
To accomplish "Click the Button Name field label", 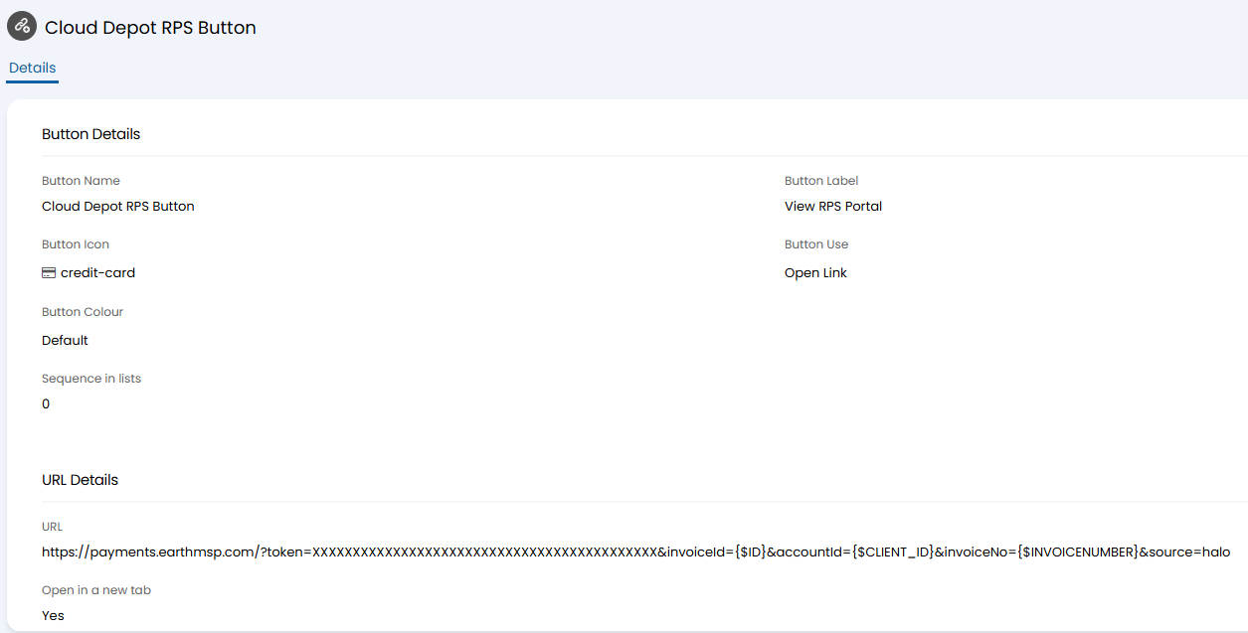I will coord(81,181).
